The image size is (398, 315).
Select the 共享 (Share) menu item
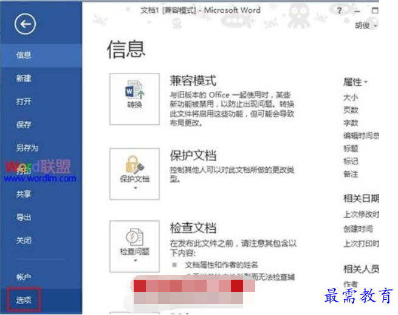point(41,194)
